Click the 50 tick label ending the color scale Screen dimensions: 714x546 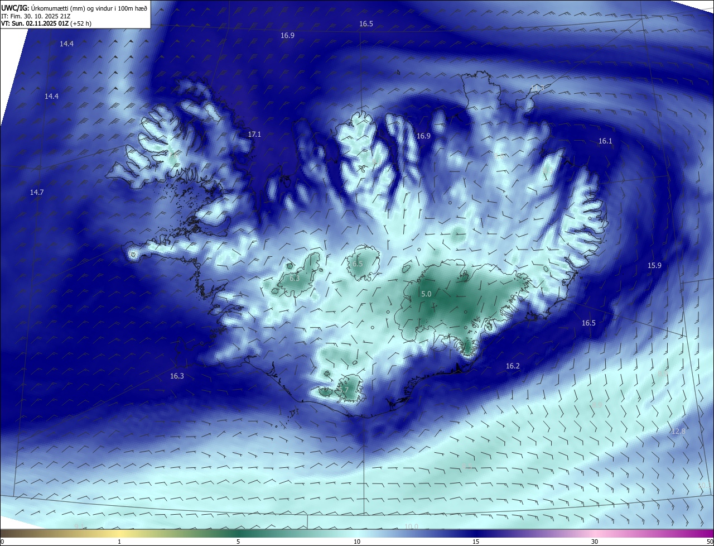(710, 542)
